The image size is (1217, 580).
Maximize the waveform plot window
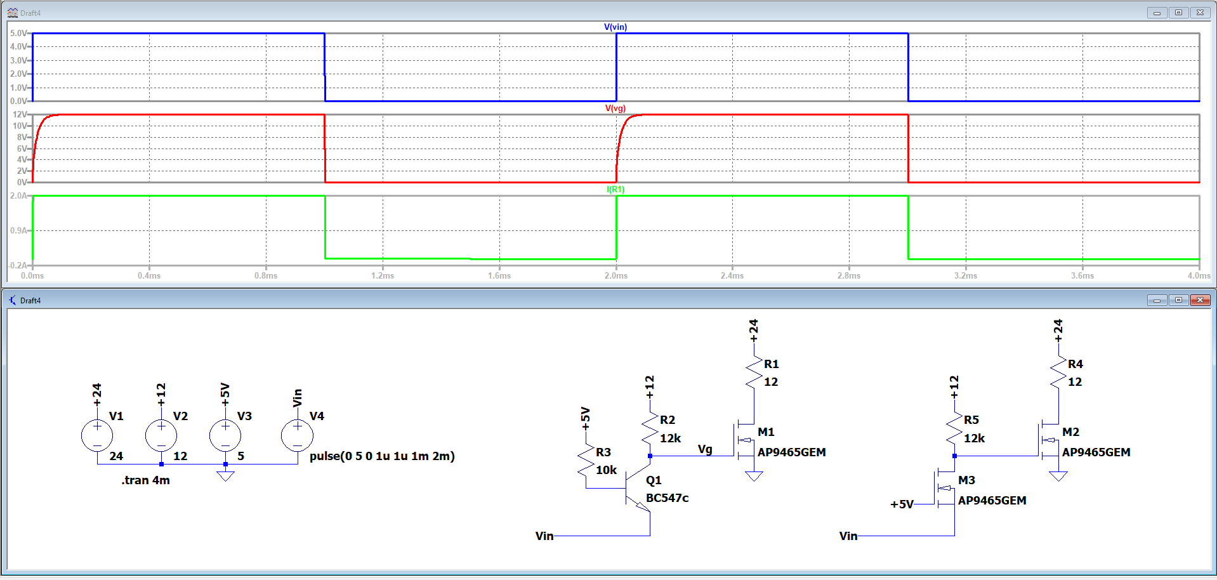[1178, 13]
